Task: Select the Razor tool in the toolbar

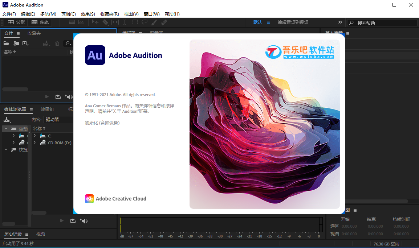Action: point(105,22)
